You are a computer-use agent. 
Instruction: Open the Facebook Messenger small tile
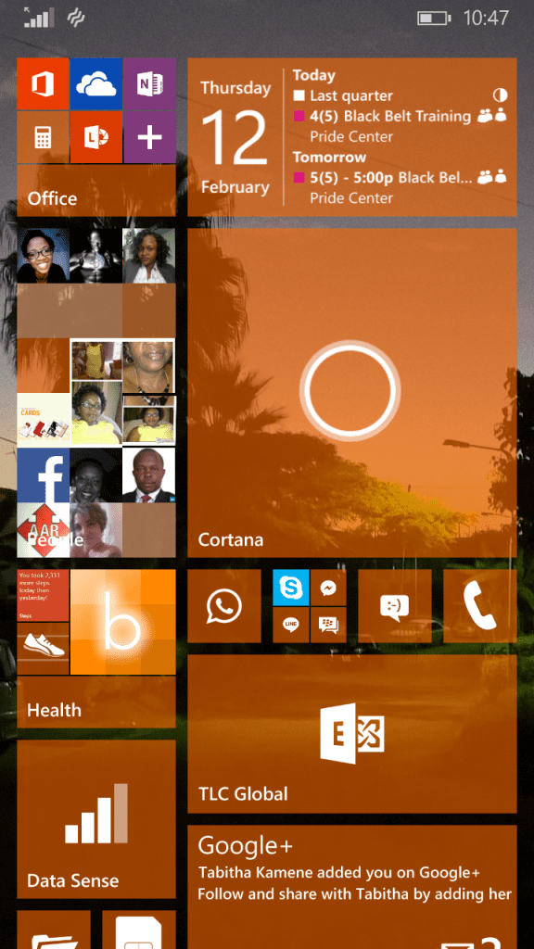pos(328,587)
